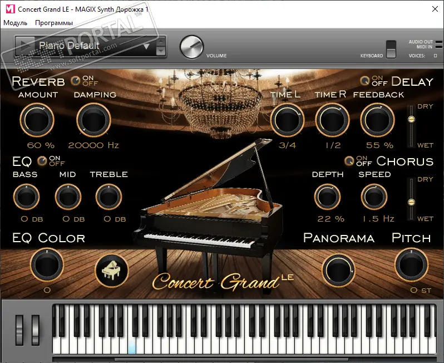Viewport: 444px width, 363px height.
Task: Click the play preset button
Action: click(26, 46)
